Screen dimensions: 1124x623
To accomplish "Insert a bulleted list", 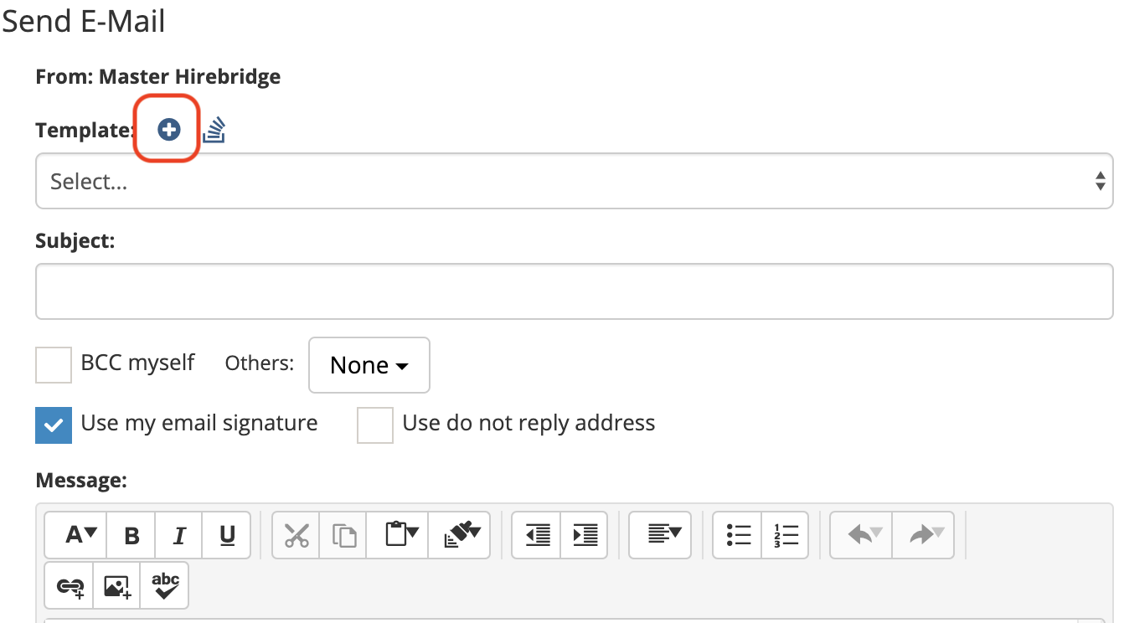I will click(738, 535).
